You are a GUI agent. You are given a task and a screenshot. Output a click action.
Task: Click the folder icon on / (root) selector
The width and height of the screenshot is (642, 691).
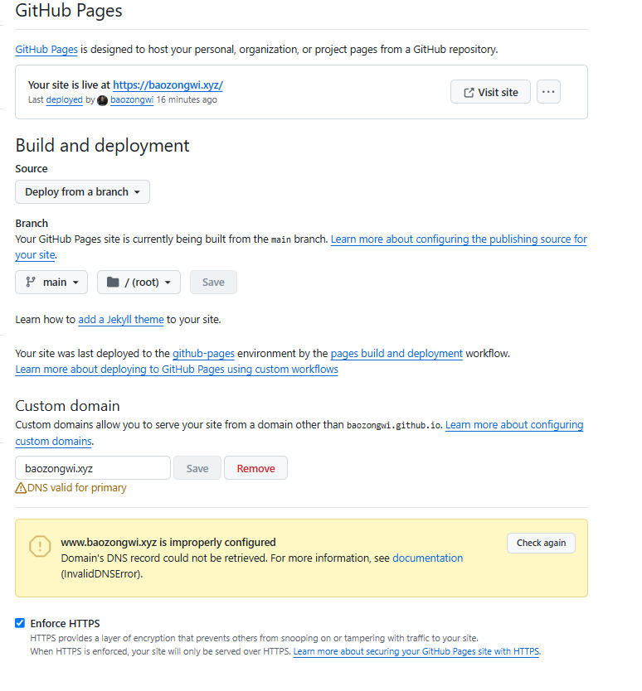(x=113, y=282)
